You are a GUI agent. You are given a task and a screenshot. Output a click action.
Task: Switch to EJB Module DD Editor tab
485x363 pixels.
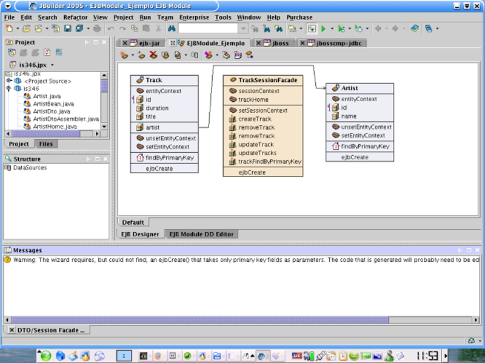coord(201,234)
